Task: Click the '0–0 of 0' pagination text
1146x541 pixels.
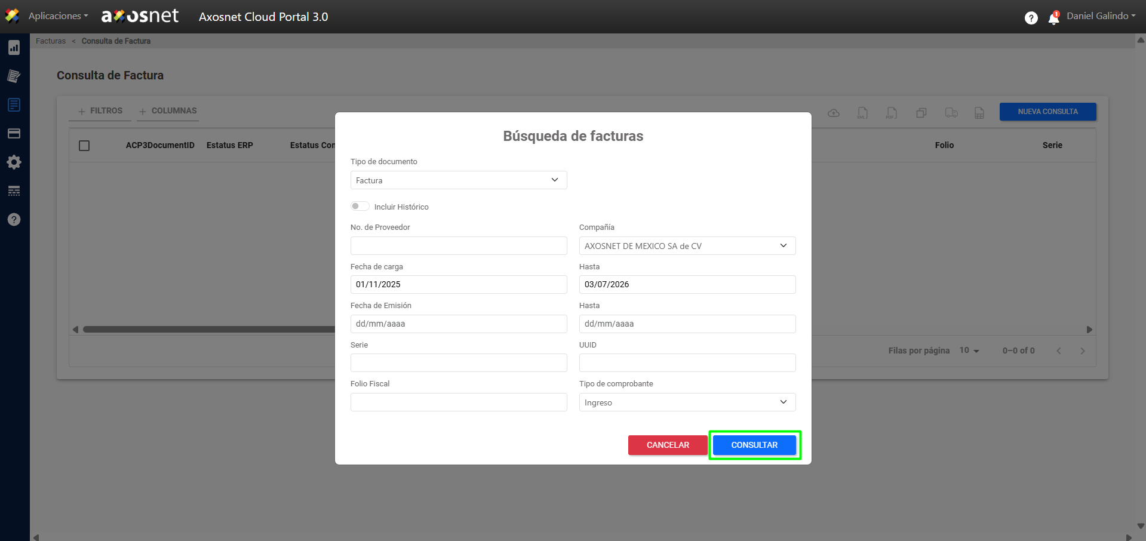Action: 1019,351
